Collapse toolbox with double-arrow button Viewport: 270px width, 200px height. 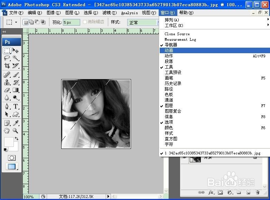(x=4, y=32)
